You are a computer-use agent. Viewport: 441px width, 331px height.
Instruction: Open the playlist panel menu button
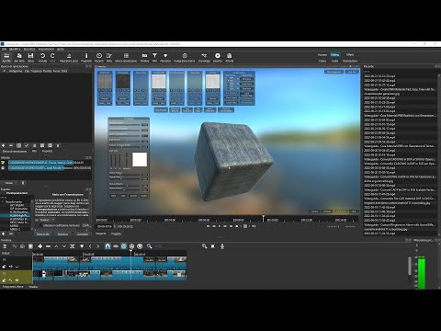58,145
